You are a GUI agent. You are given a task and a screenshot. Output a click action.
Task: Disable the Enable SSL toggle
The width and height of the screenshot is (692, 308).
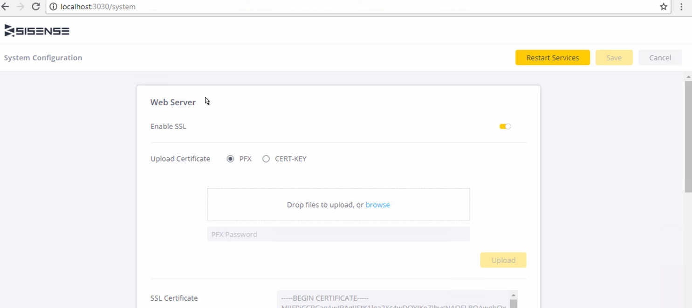(x=505, y=126)
